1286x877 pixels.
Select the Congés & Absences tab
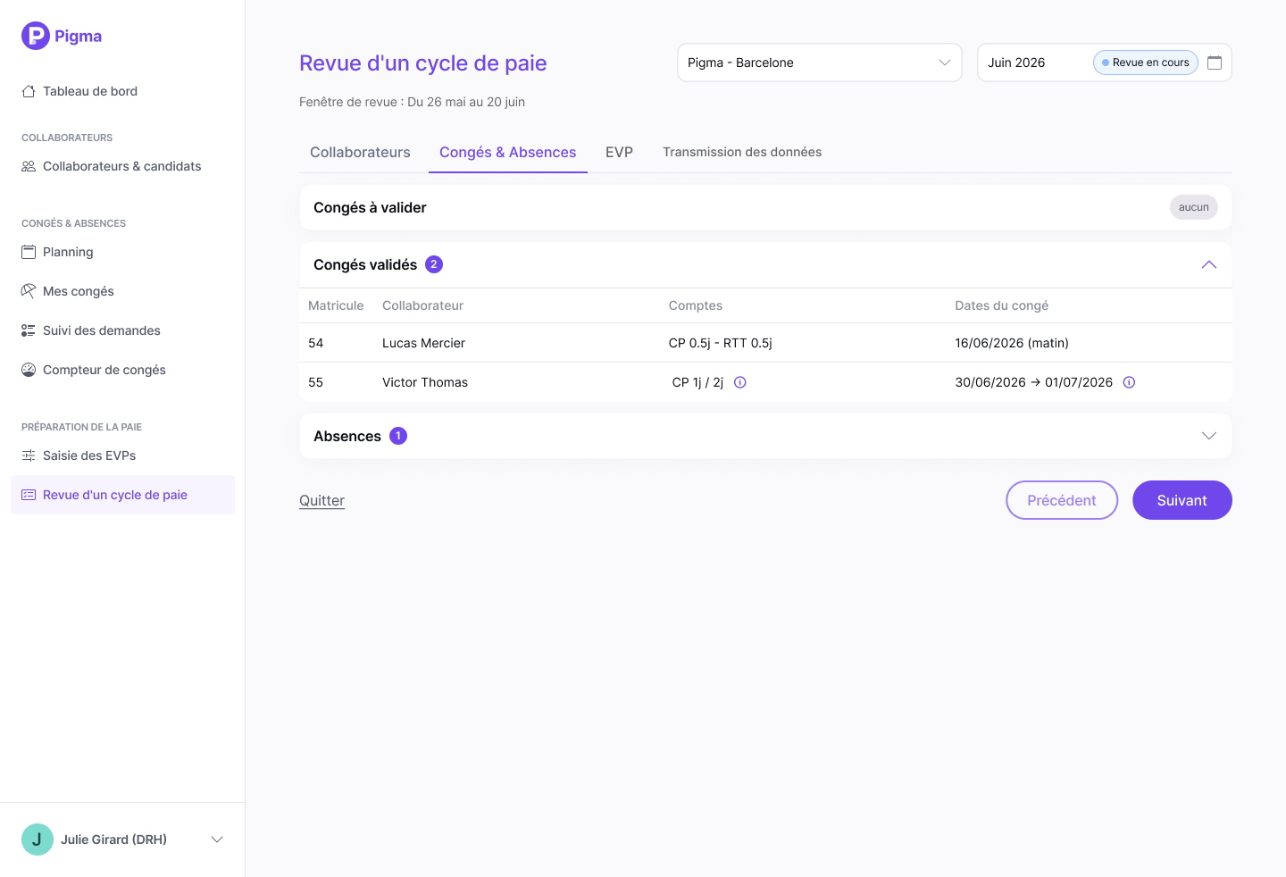(508, 153)
